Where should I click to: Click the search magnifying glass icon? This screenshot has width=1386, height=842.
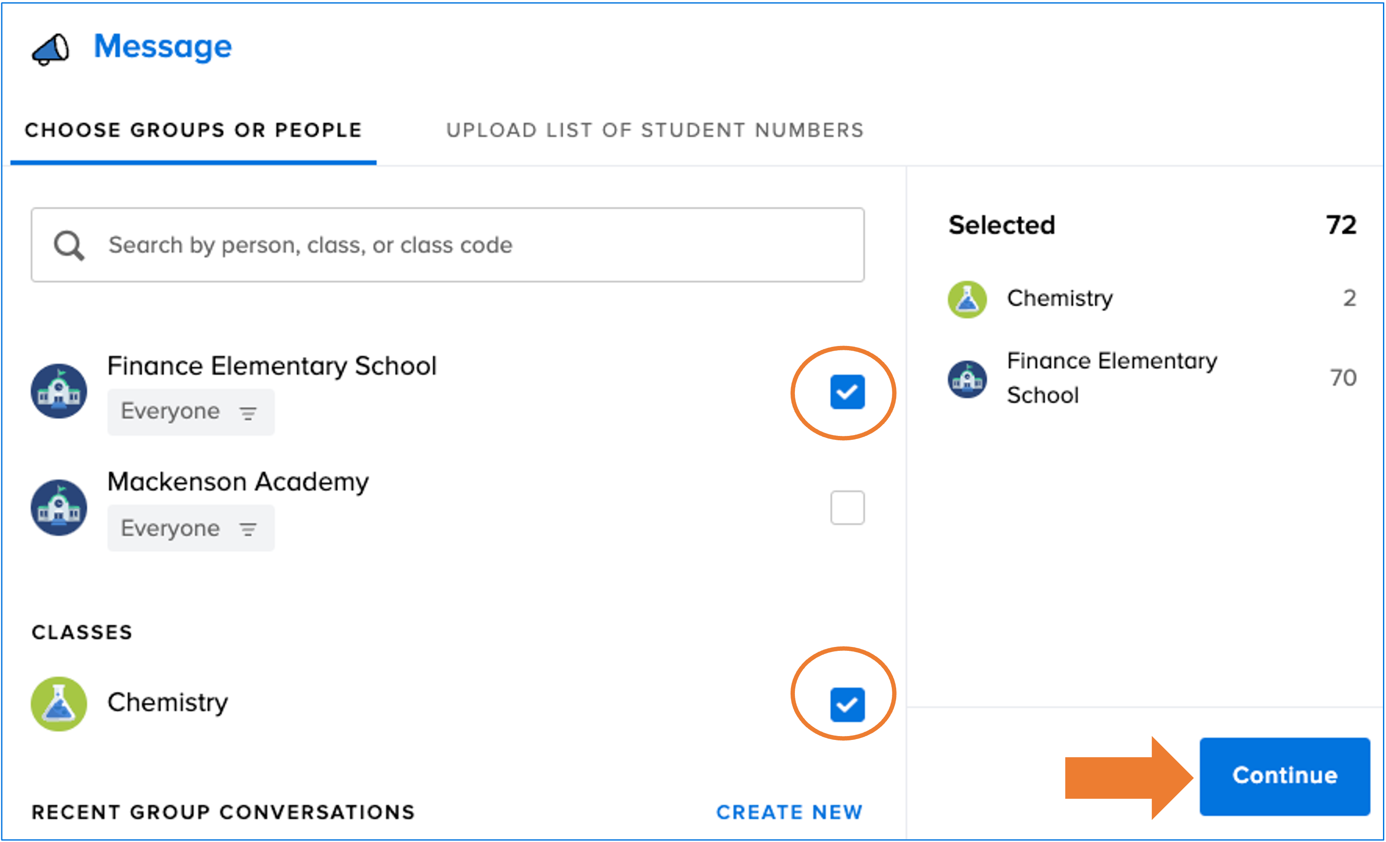point(69,246)
